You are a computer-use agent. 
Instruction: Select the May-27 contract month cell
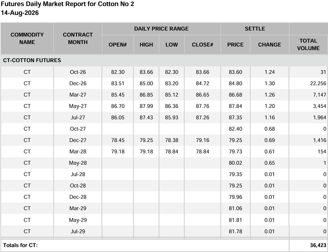(78, 106)
